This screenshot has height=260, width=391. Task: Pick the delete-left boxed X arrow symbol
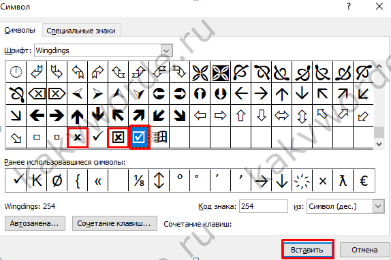[37, 94]
